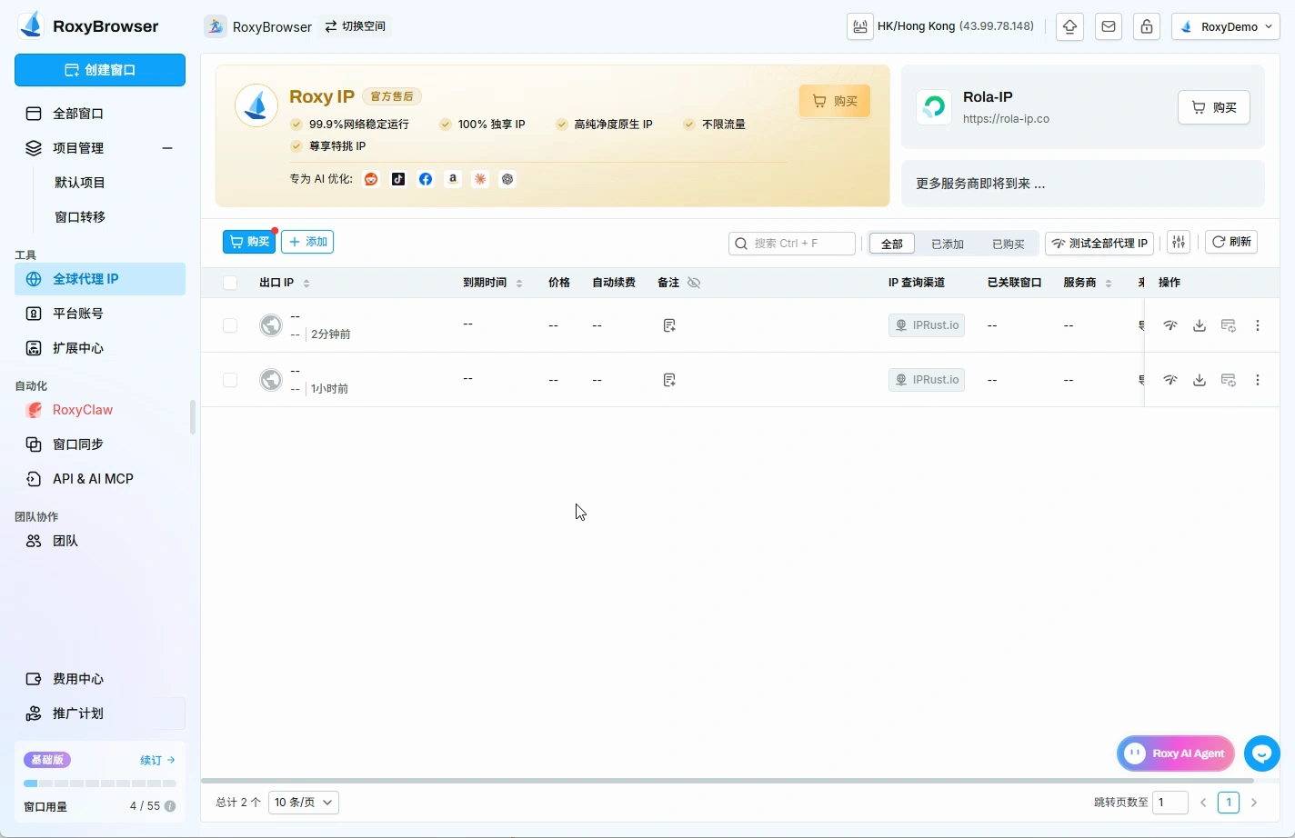Screen dimensions: 1295x838
Task: Select the 已购买 filter tab
Action: pos(1009,244)
